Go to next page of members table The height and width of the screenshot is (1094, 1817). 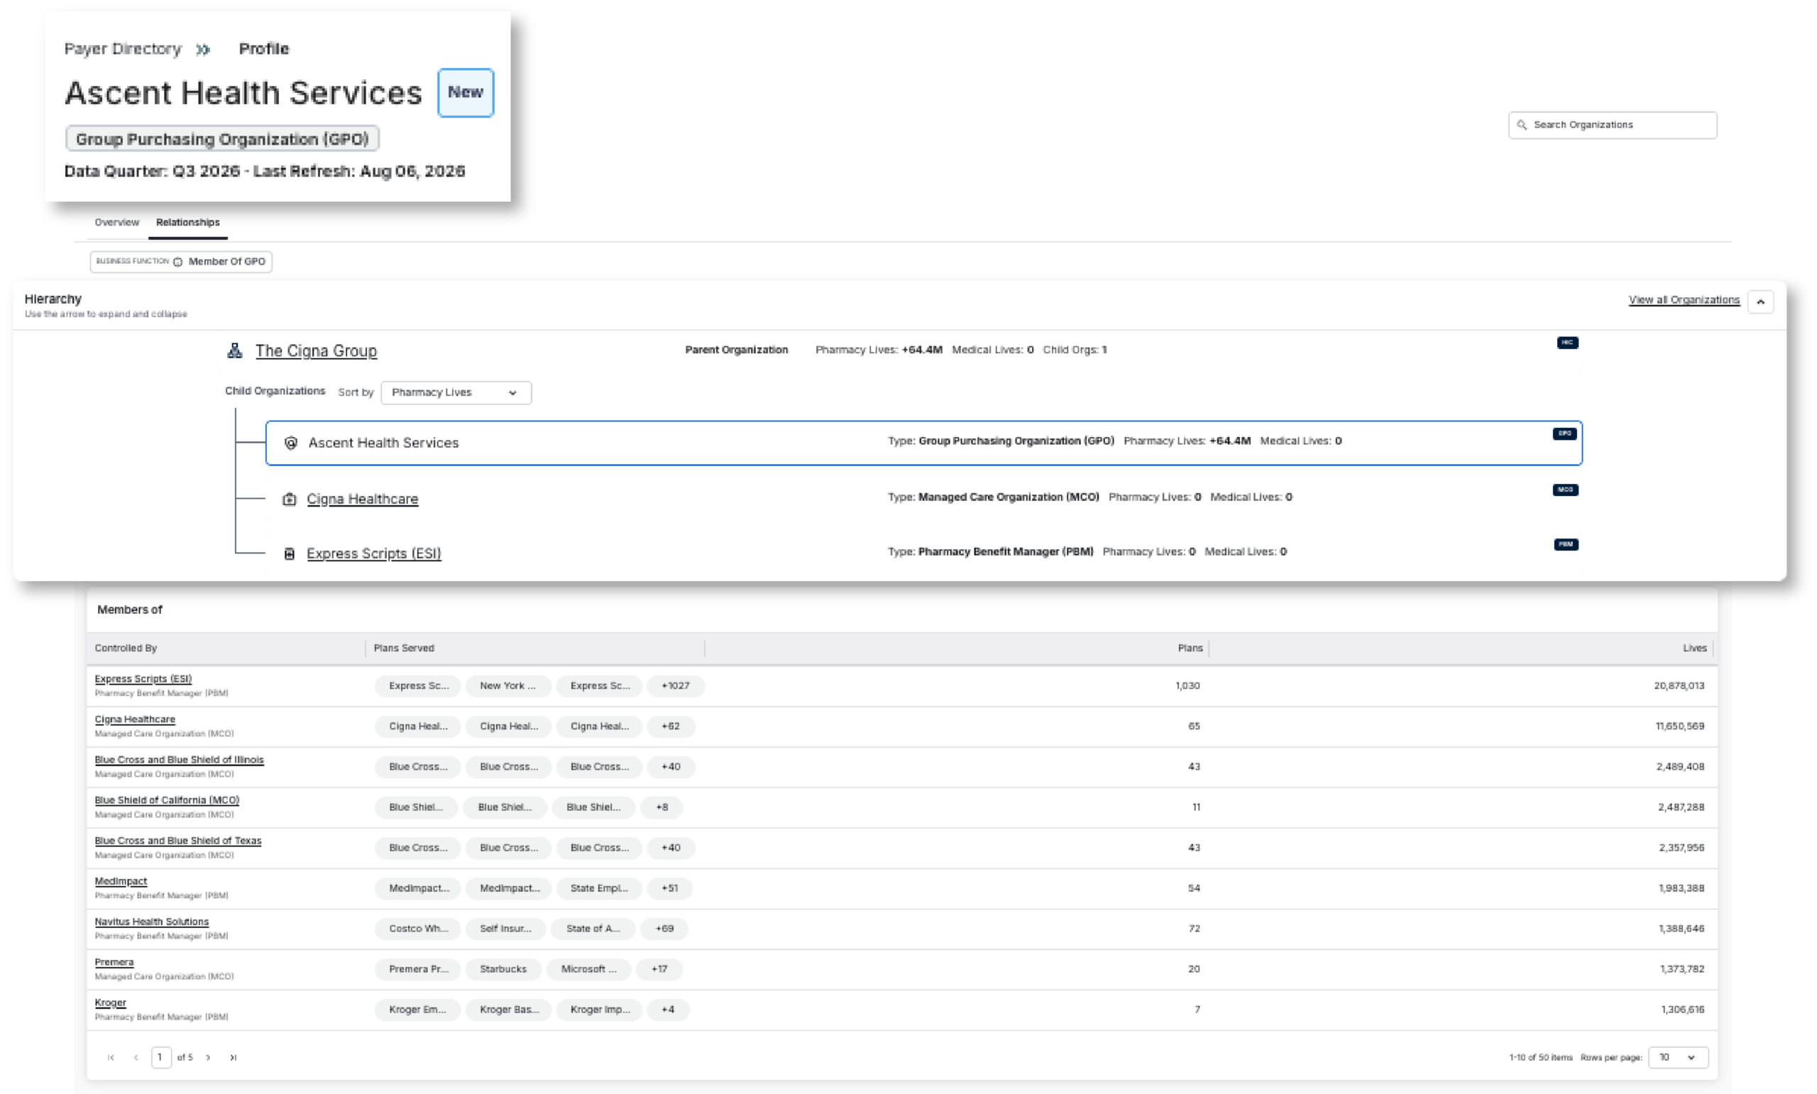(208, 1057)
